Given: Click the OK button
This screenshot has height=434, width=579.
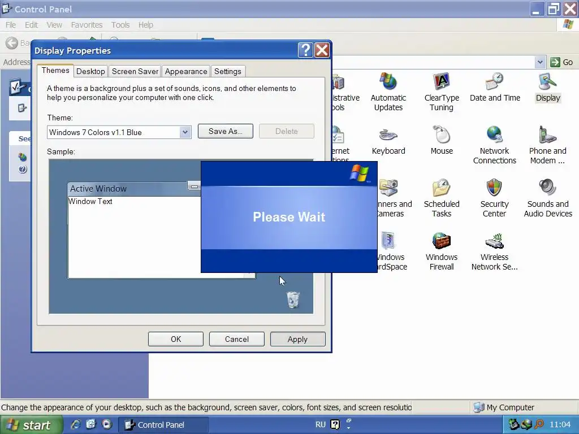Looking at the screenshot, I should tap(176, 339).
